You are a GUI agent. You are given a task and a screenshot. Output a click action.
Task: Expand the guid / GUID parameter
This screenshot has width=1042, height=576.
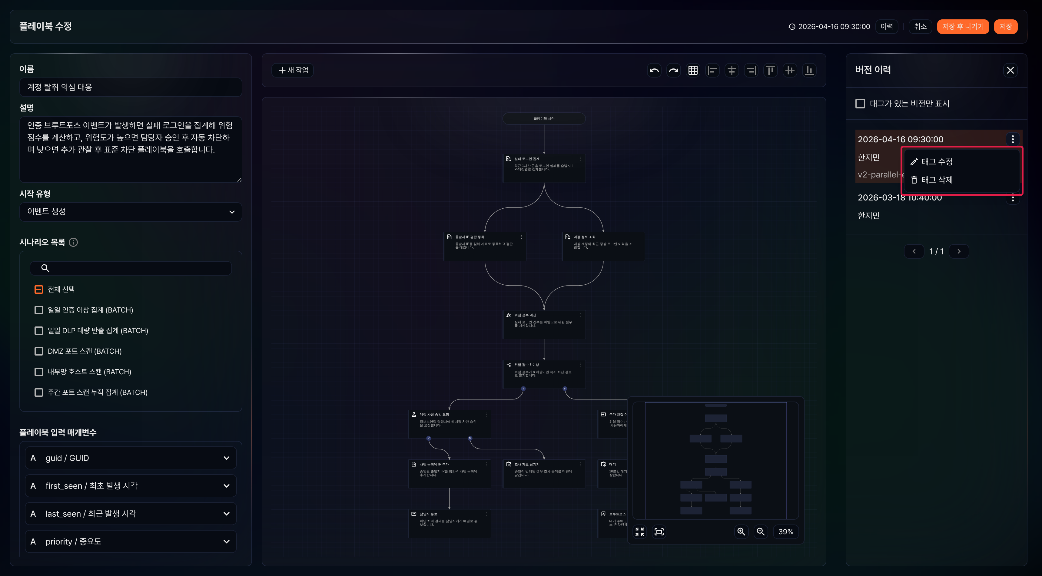(x=131, y=458)
